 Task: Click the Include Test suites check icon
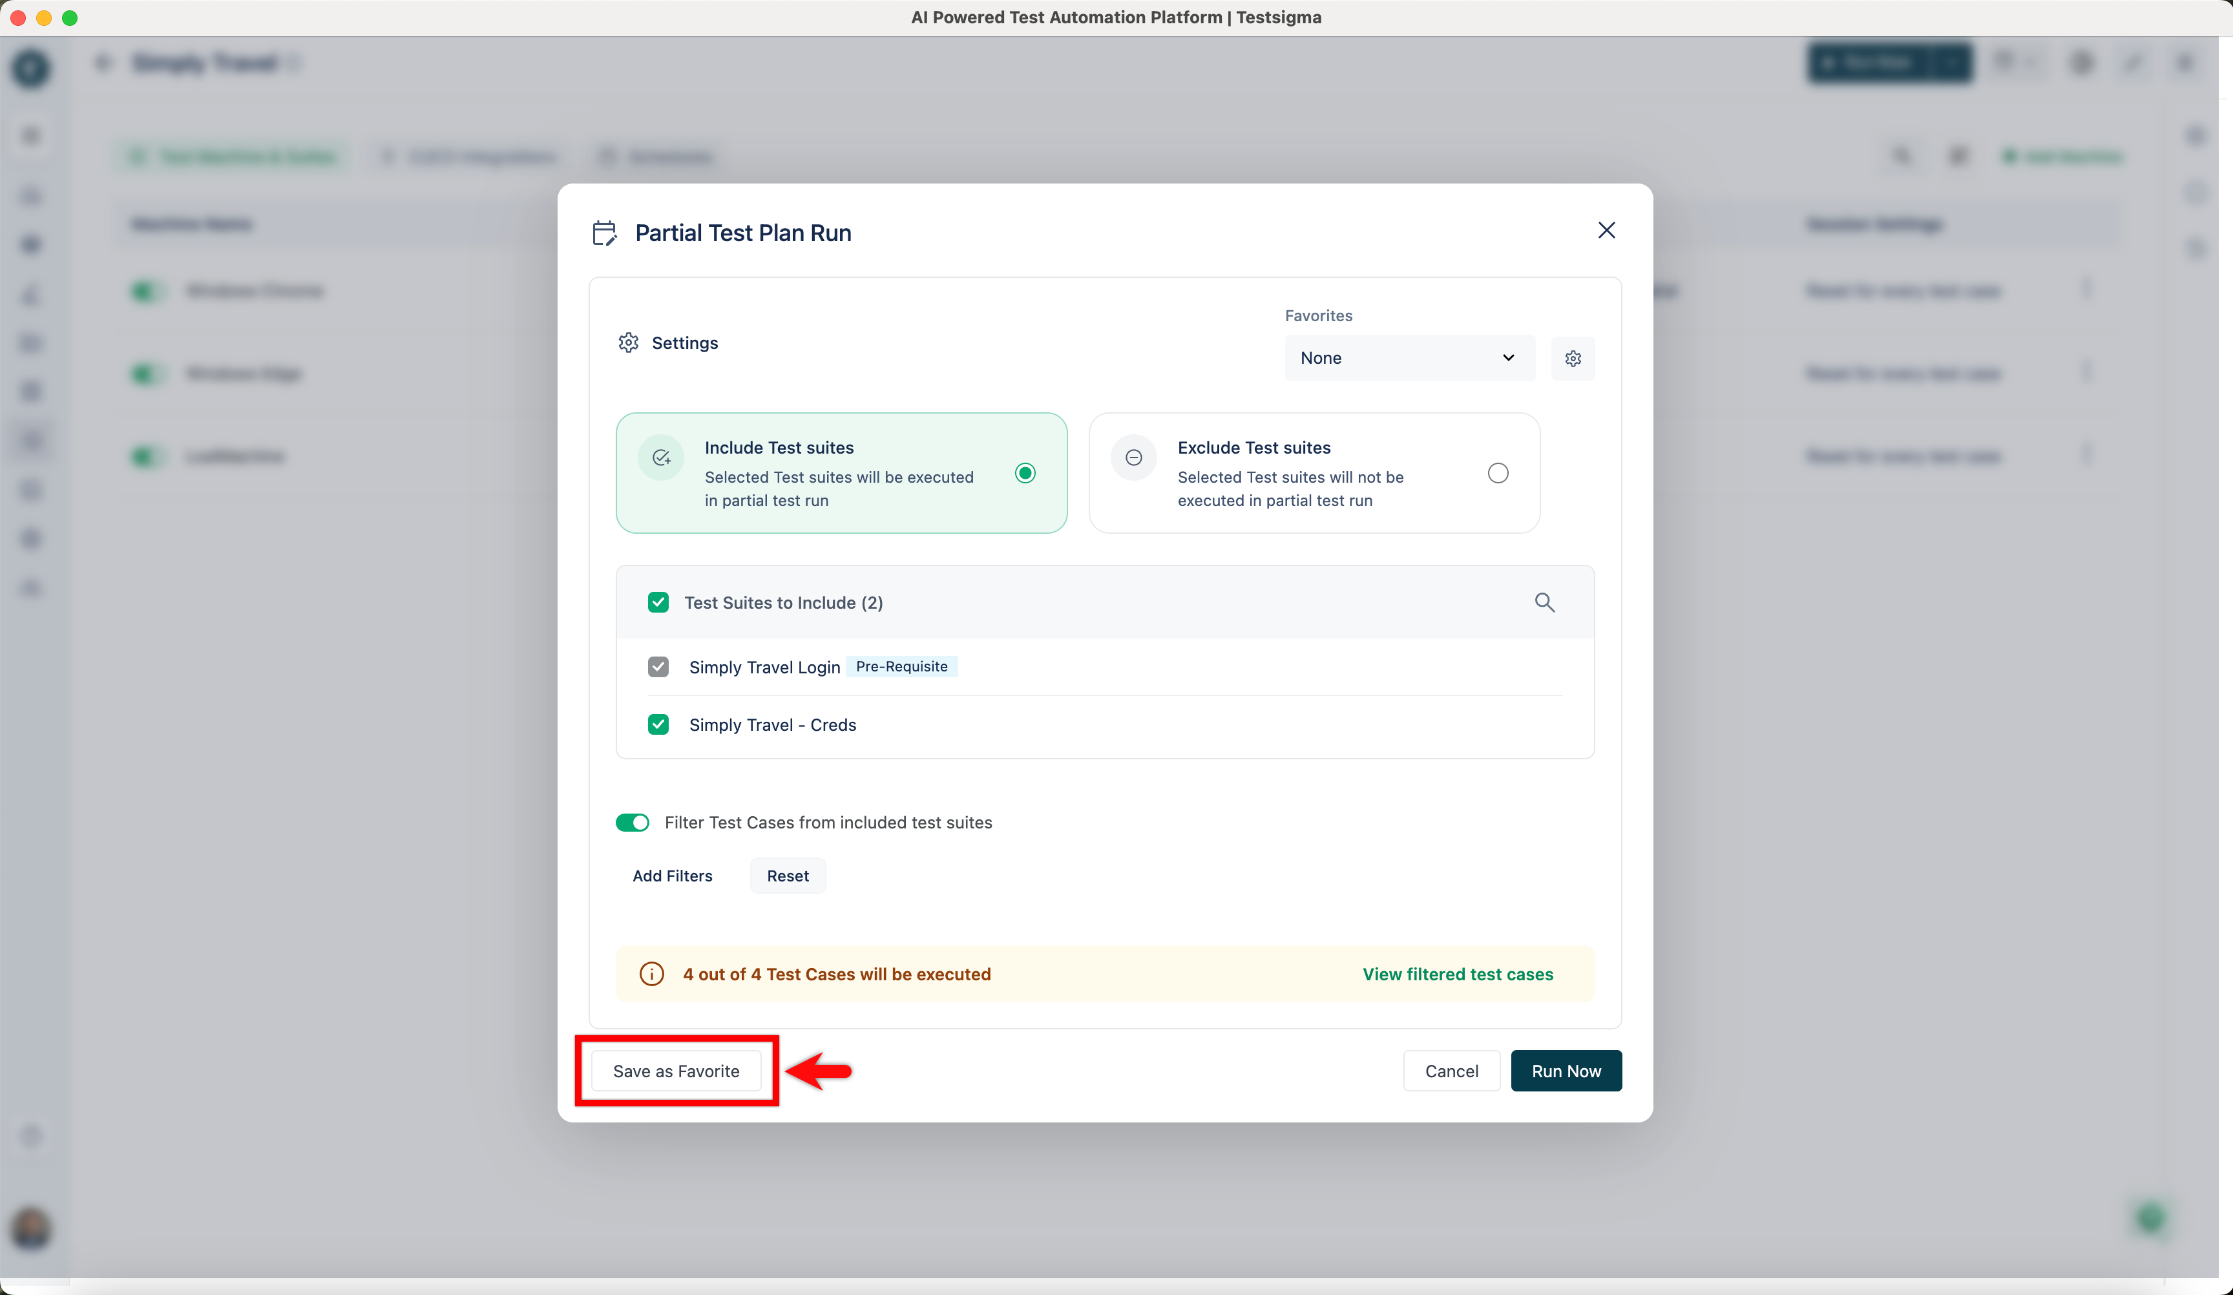point(661,458)
